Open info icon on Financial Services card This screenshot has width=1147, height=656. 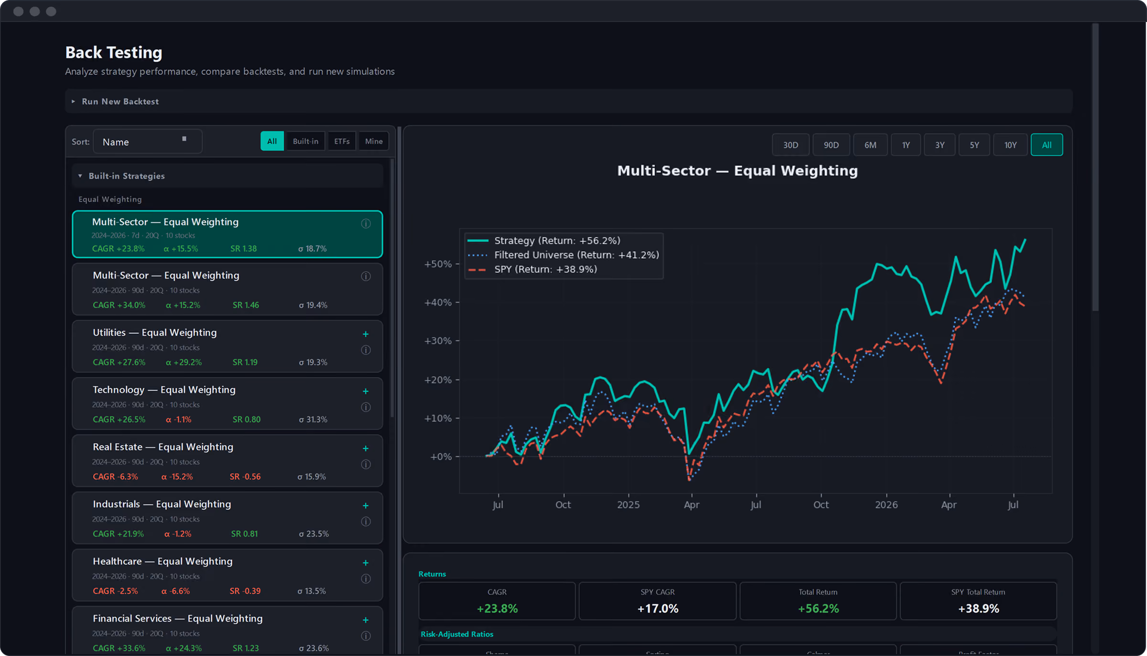366,636
